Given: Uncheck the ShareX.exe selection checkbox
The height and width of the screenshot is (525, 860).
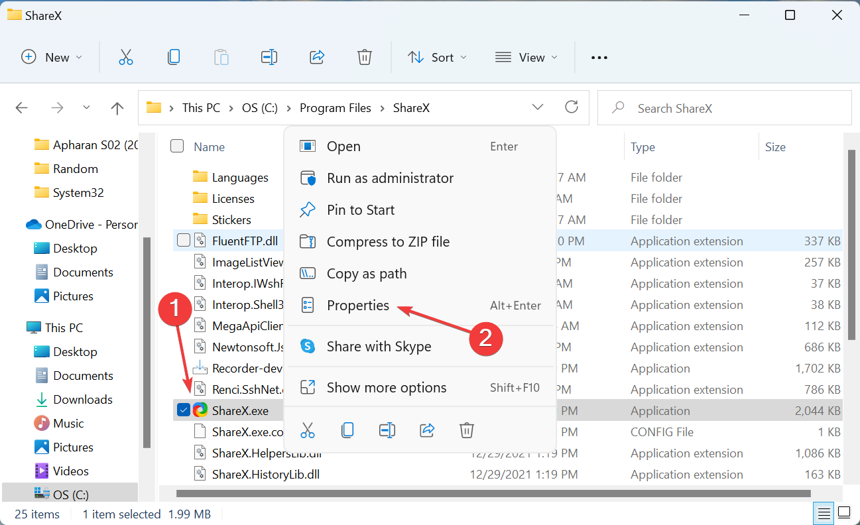Looking at the screenshot, I should [x=184, y=410].
